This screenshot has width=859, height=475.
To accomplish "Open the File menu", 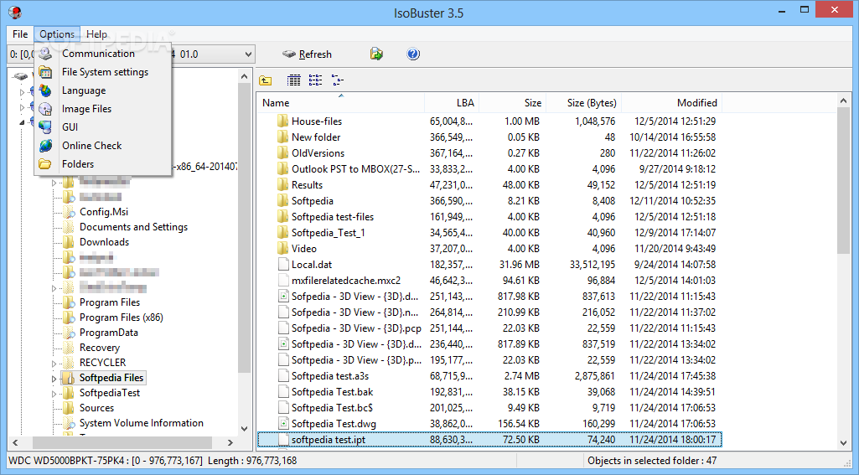I will 20,34.
